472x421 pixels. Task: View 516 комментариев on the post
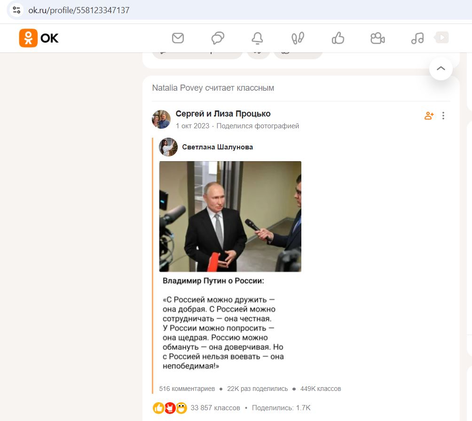[x=187, y=389]
